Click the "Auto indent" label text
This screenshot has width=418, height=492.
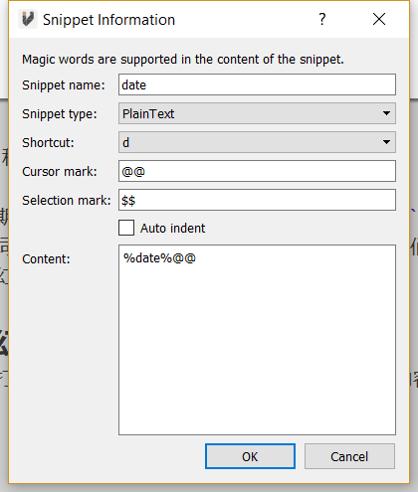[172, 229]
